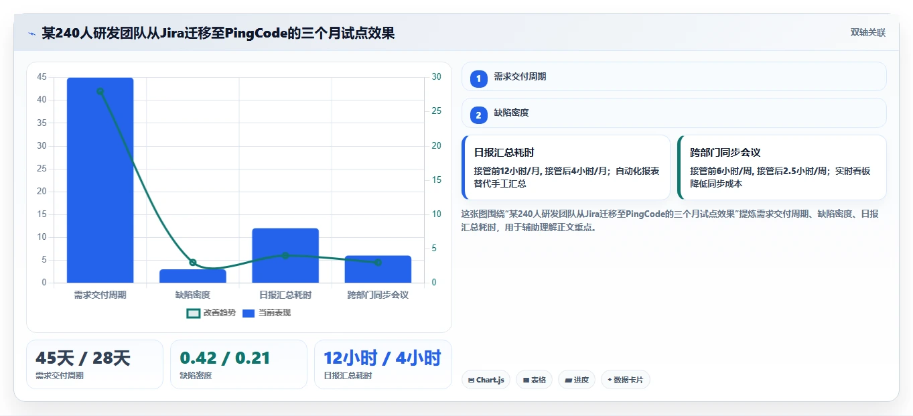Click the right axis value 30
This screenshot has height=416, width=913.
pyautogui.click(x=436, y=77)
